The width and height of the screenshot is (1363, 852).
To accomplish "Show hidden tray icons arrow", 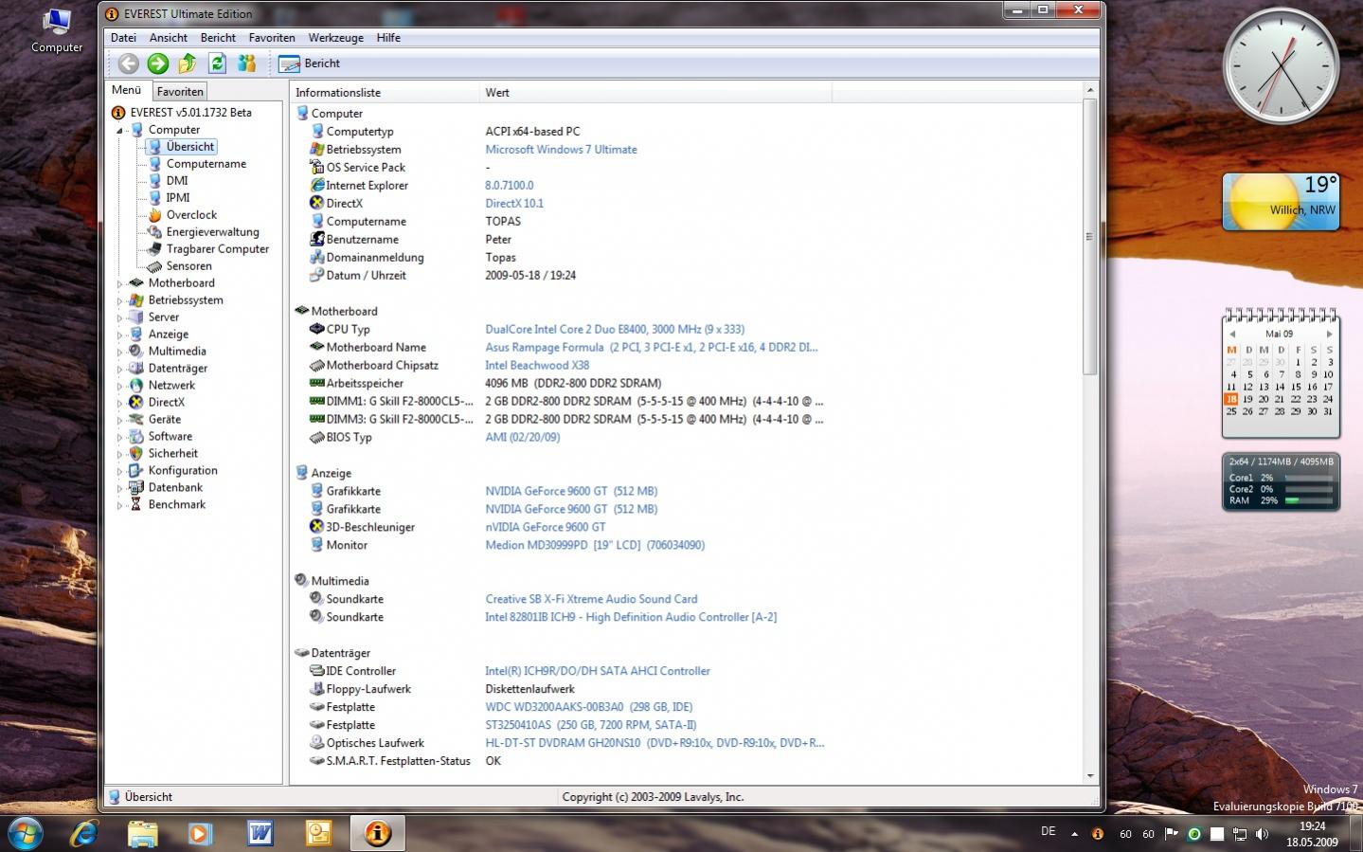I will tap(1074, 834).
